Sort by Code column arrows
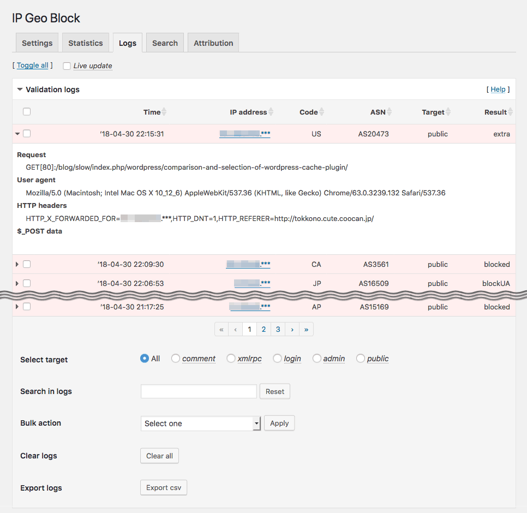This screenshot has width=527, height=513. click(321, 112)
